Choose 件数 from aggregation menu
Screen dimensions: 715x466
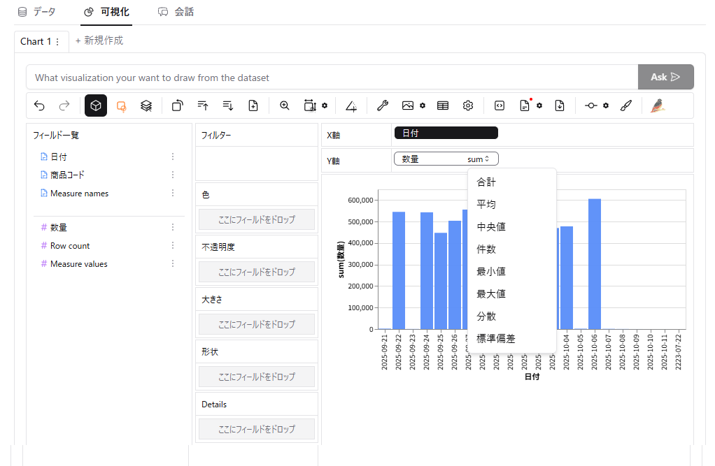pos(512,249)
